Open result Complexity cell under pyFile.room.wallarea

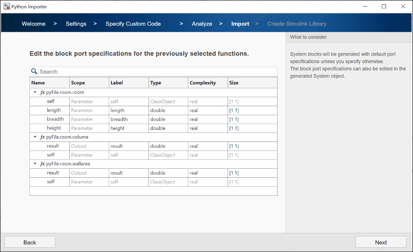[208, 173]
